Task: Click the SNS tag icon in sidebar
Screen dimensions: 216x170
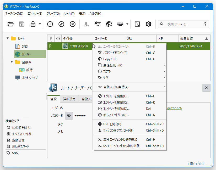Action: 8,153
